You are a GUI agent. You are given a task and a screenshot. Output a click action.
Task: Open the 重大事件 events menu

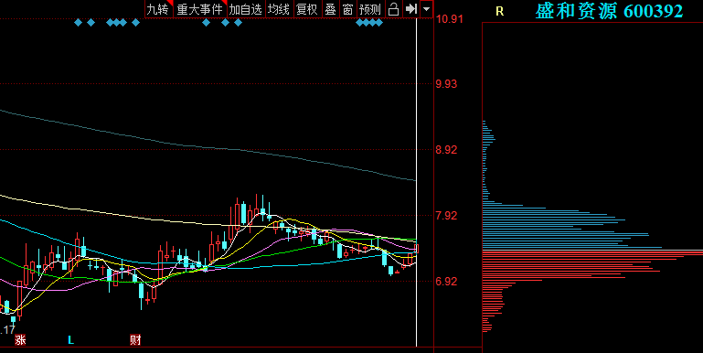tap(200, 9)
